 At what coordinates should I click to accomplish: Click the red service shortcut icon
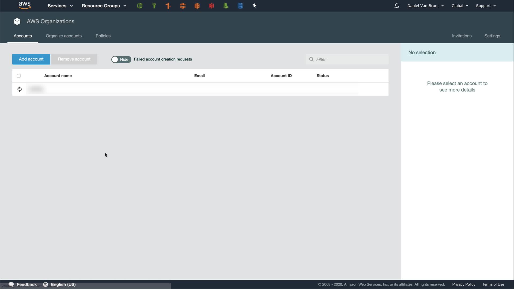tap(211, 6)
